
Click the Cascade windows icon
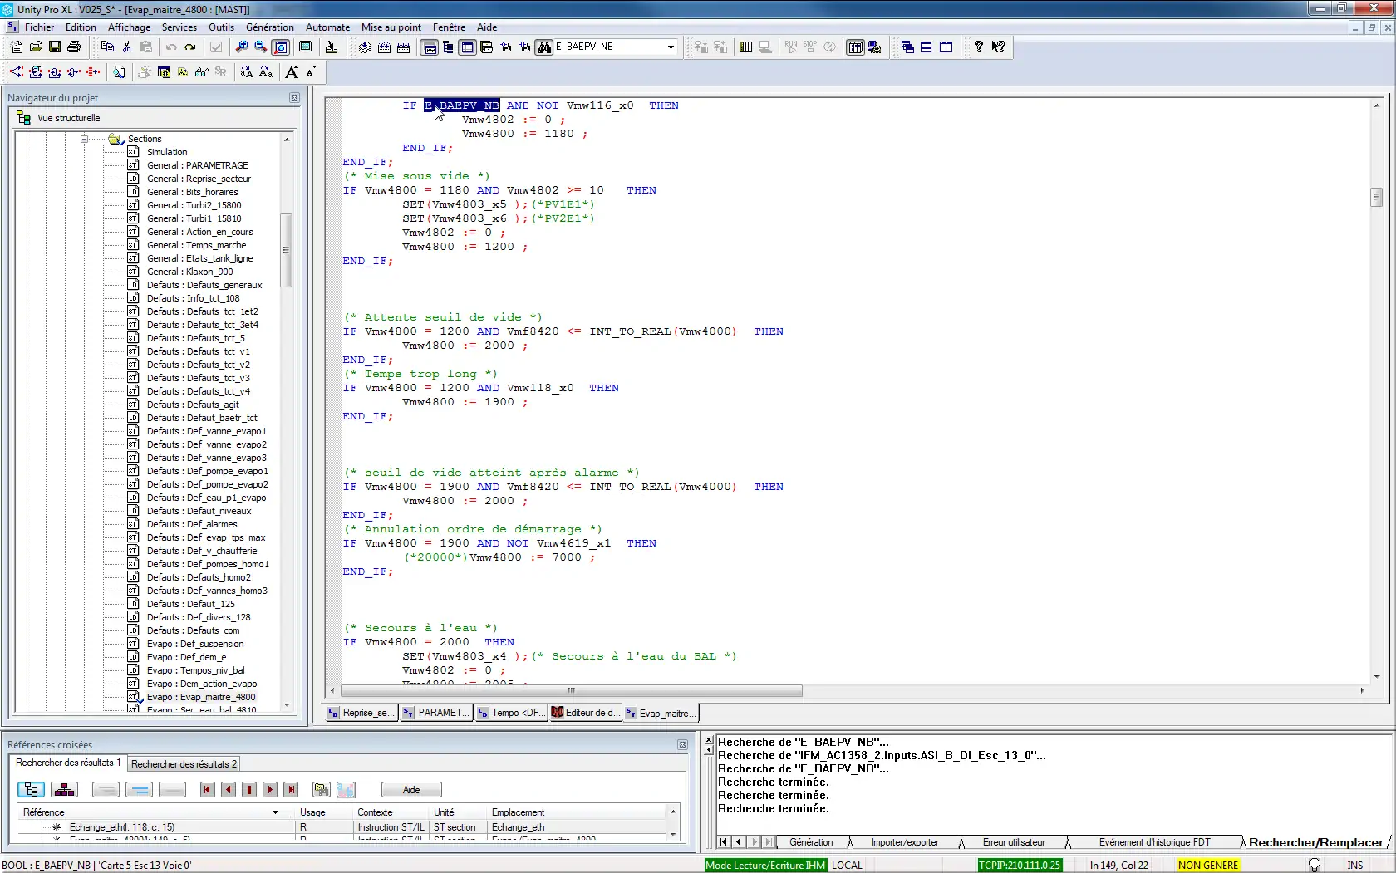pyautogui.click(x=907, y=47)
